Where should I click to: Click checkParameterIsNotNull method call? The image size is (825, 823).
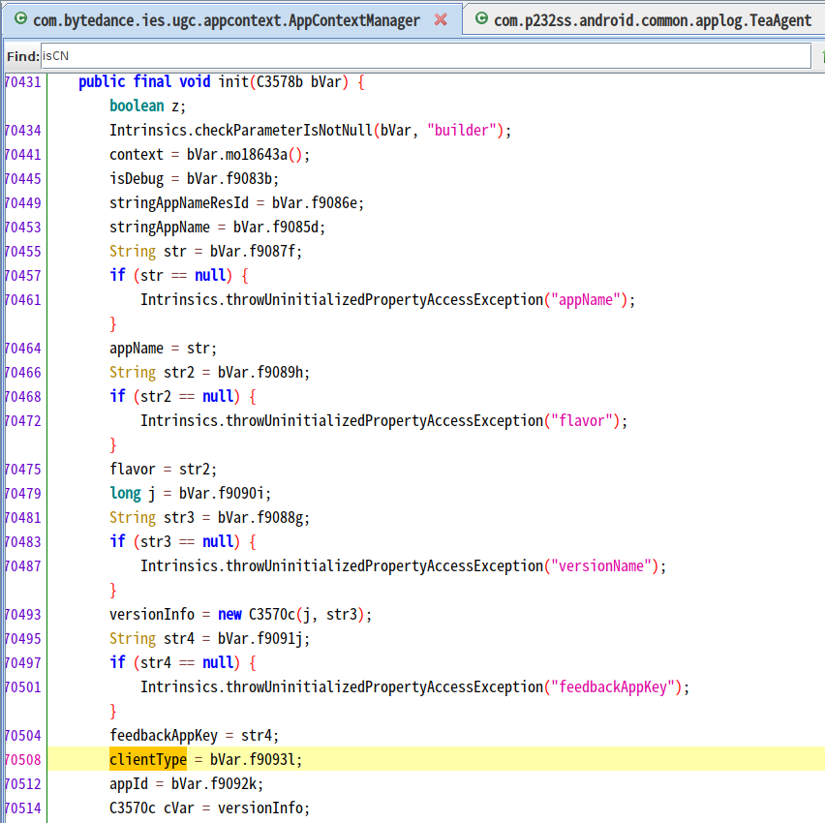283,131
